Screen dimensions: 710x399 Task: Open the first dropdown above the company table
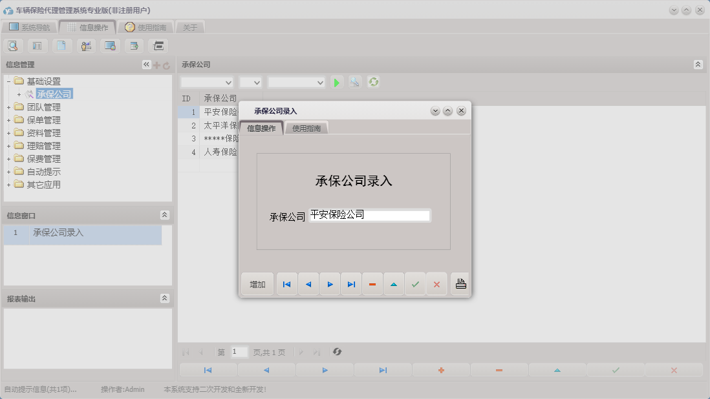point(206,82)
